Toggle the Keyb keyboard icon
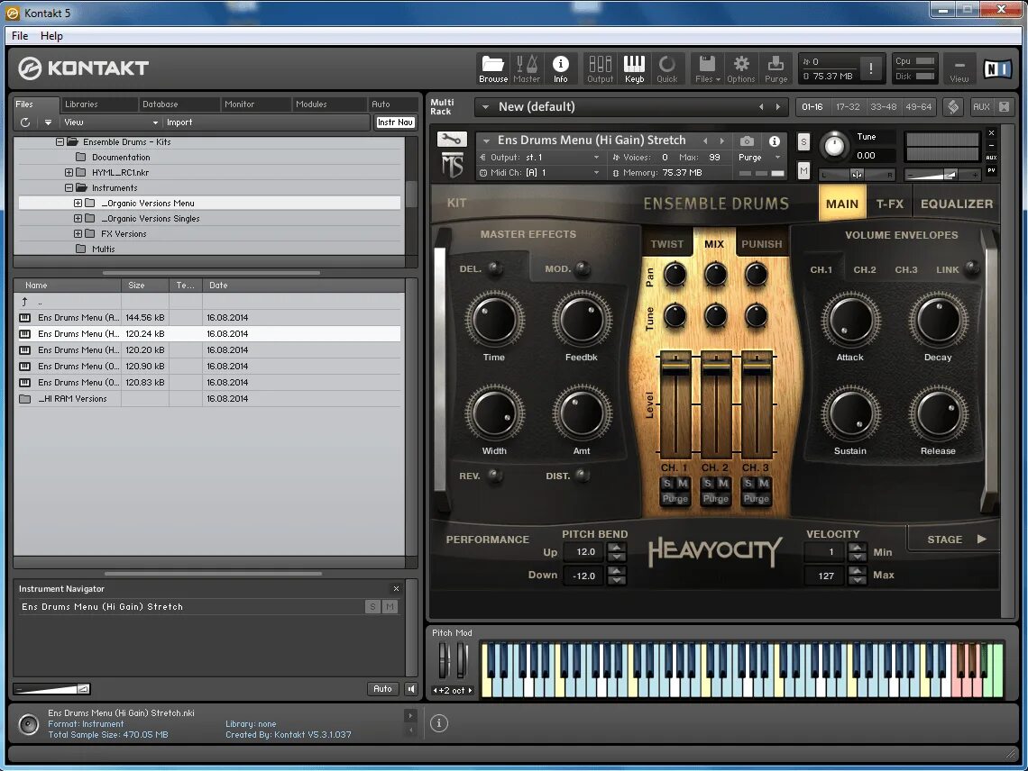The height and width of the screenshot is (771, 1028). point(634,68)
